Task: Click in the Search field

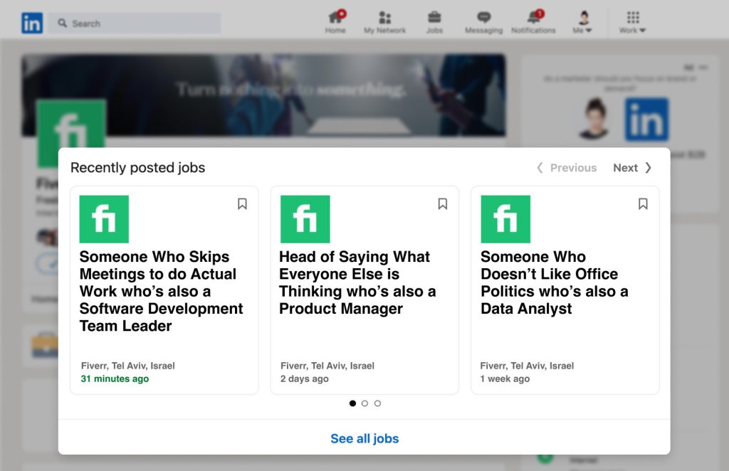Action: (135, 23)
